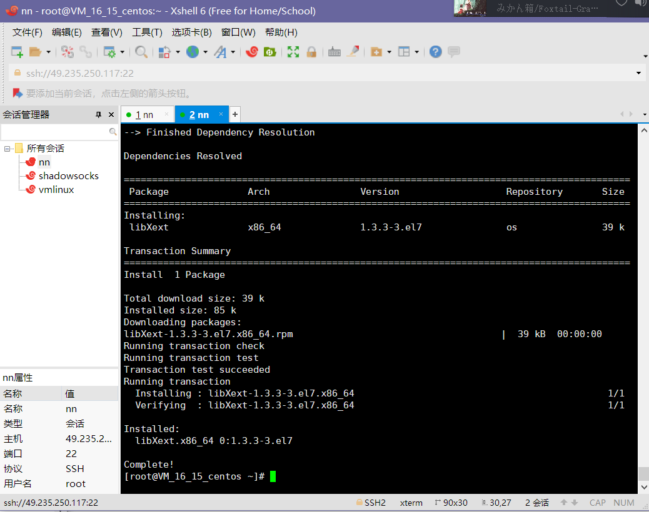This screenshot has height=512, width=649.
Task: Click the globe encoding icon
Action: tap(193, 52)
